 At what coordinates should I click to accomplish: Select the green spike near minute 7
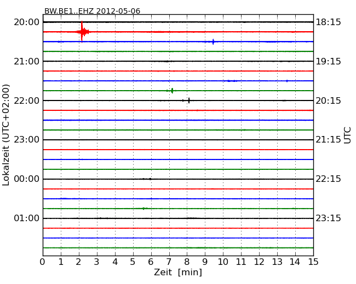coord(172,91)
